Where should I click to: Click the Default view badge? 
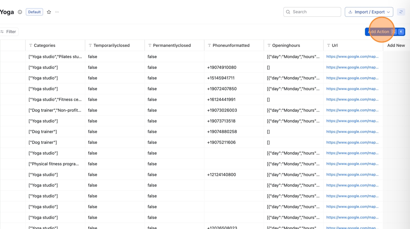pos(34,12)
